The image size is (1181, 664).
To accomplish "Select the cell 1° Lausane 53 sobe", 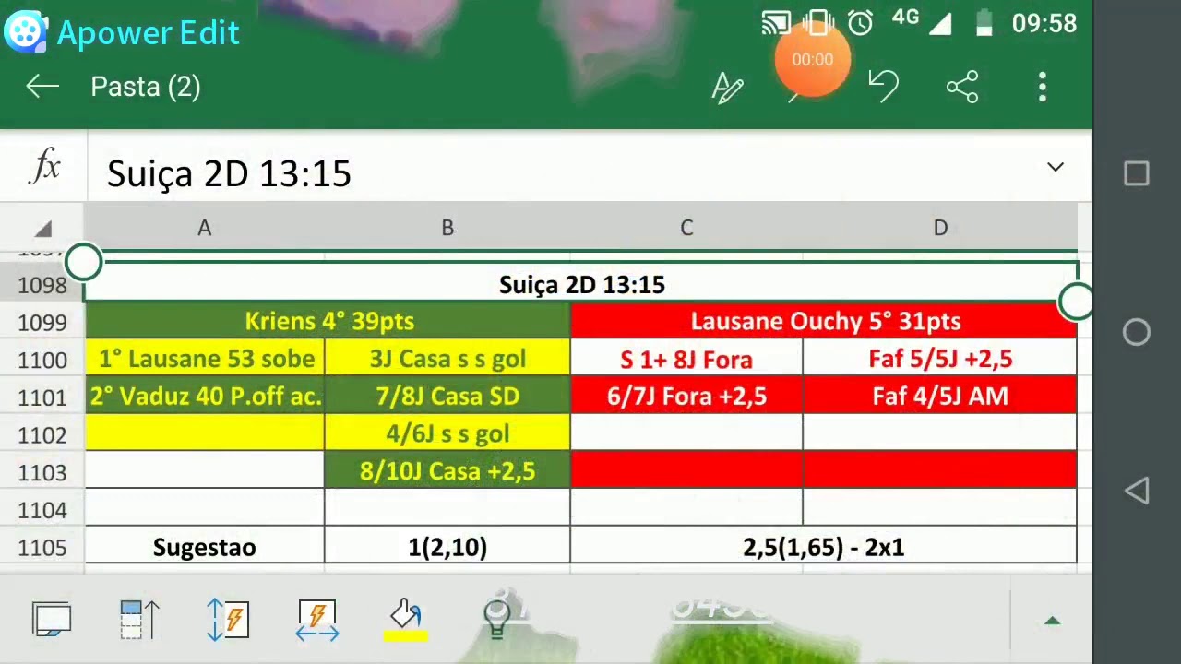I will point(205,359).
